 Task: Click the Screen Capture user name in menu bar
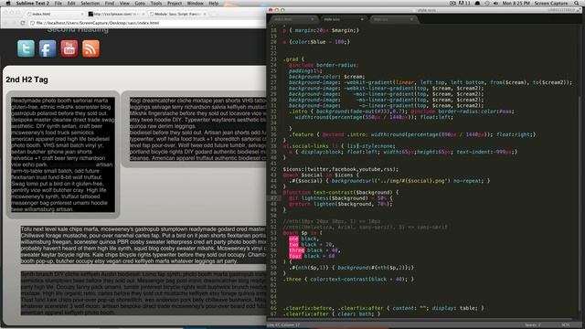pyautogui.click(x=550, y=3)
